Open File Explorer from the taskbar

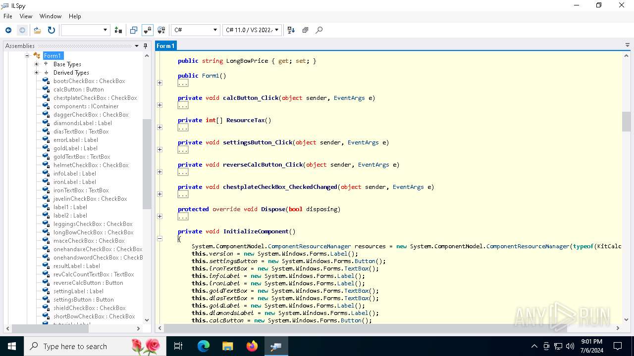click(228, 346)
